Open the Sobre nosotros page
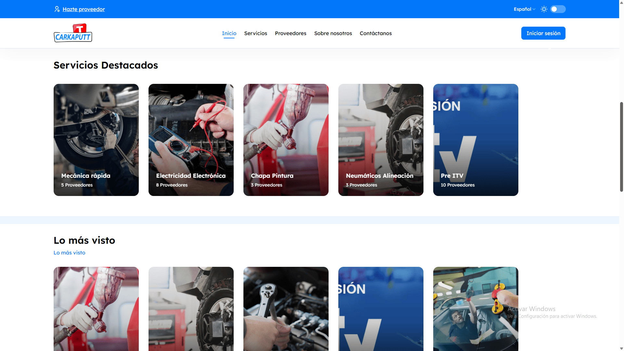The height and width of the screenshot is (351, 624). coord(333,33)
